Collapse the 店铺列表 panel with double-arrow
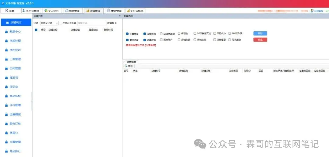The width and height of the screenshot is (329, 157). click(x=119, y=16)
